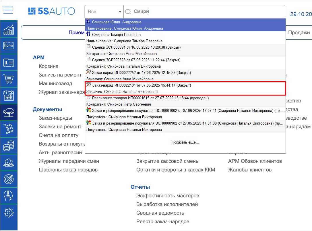Open the target goals icon
The height and width of the screenshot is (231, 312).
(9, 179)
